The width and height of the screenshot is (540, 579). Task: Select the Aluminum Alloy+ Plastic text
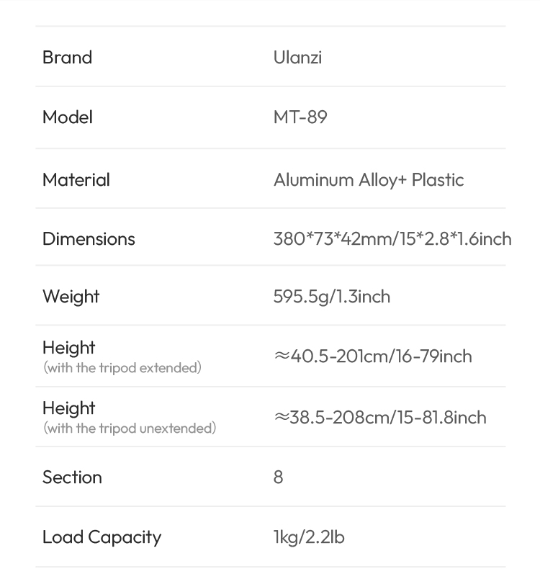coord(369,180)
